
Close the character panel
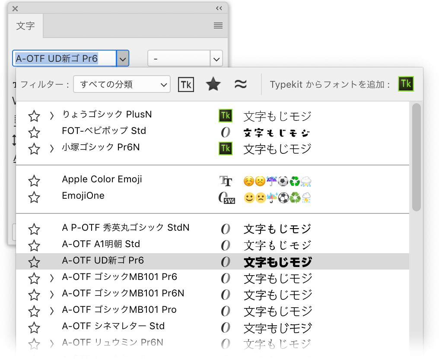coord(15,9)
